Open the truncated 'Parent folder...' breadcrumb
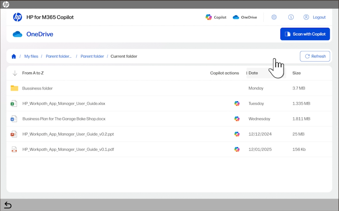339x211 pixels. 58,56
